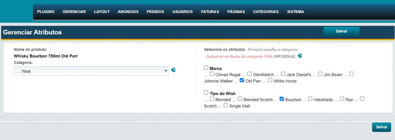Open the Categoria Wisk dropdown
The image size is (395, 140).
coord(91,71)
